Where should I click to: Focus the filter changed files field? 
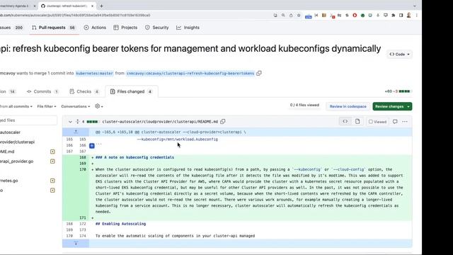click(x=28, y=120)
